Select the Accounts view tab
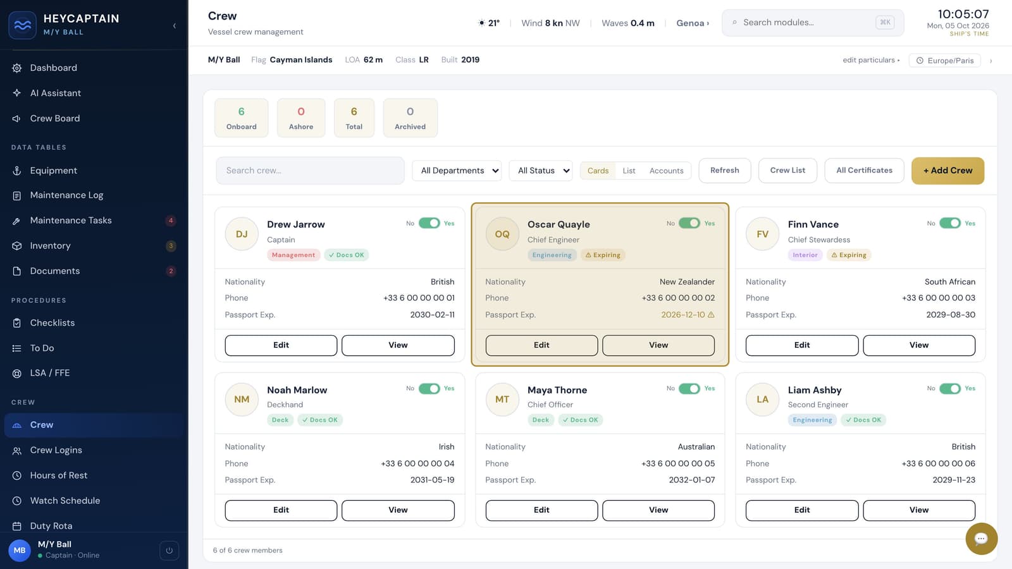This screenshot has width=1012, height=569. coord(666,171)
